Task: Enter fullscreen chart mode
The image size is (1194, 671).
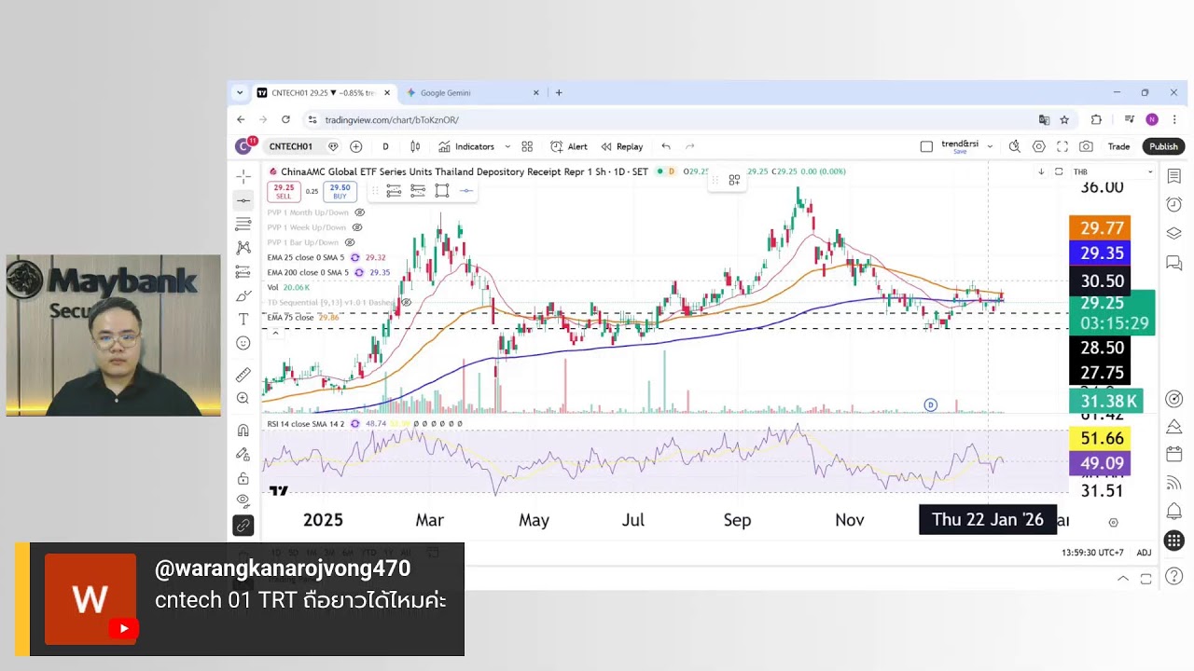Action: coord(1062,146)
